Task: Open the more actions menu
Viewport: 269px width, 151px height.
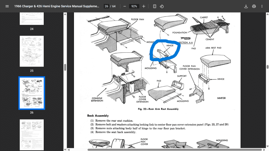Action: coord(262,6)
